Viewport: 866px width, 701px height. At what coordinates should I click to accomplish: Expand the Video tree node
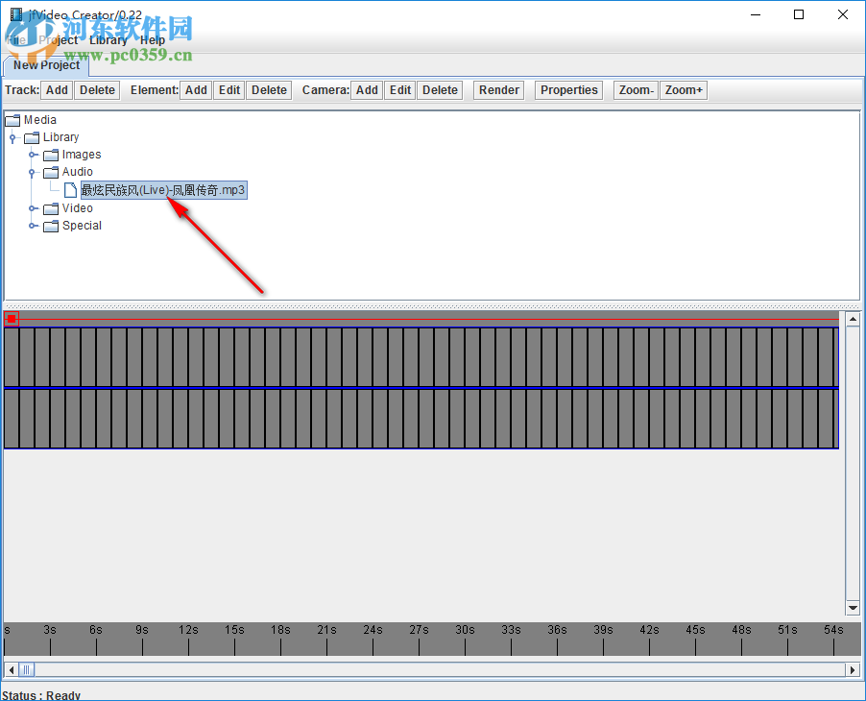click(34, 208)
